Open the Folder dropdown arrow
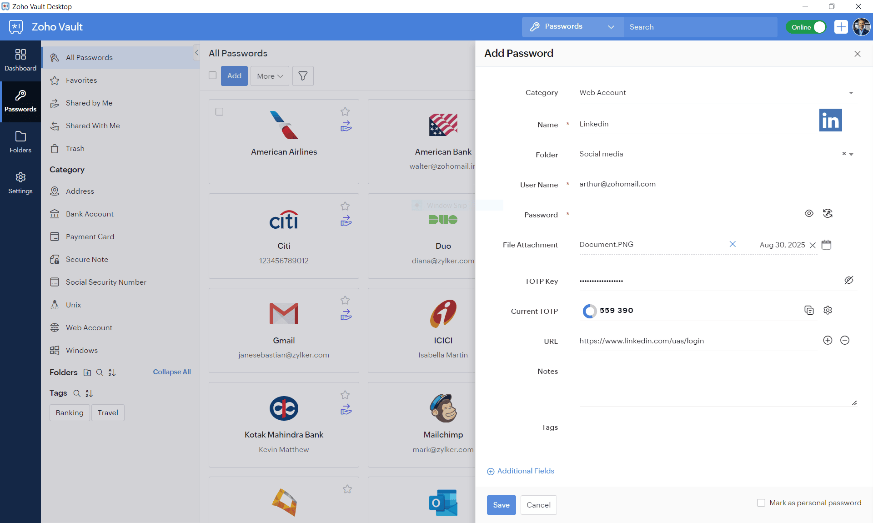The image size is (873, 523). coord(851,154)
